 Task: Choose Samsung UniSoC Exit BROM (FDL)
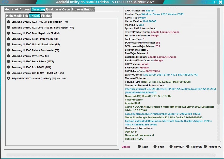(x=29, y=67)
